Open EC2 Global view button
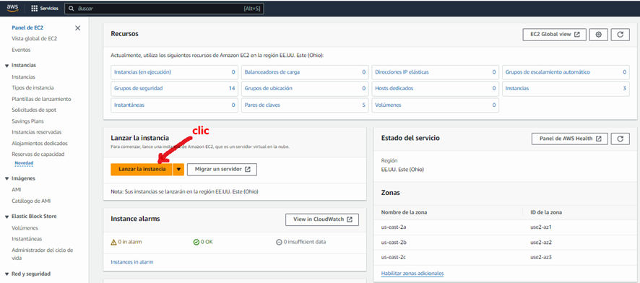 click(x=554, y=35)
